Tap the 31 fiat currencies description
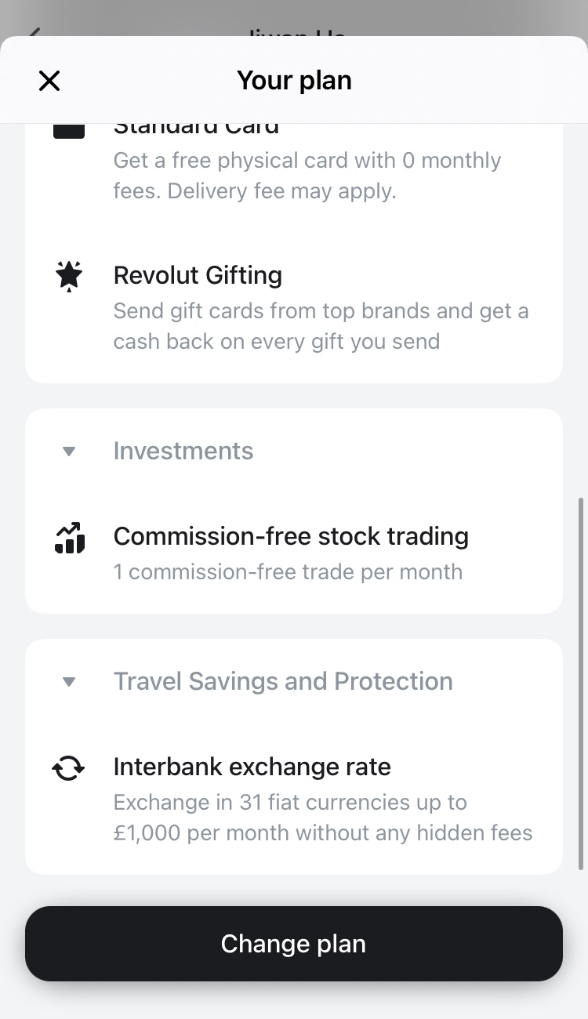588x1019 pixels. (x=323, y=818)
